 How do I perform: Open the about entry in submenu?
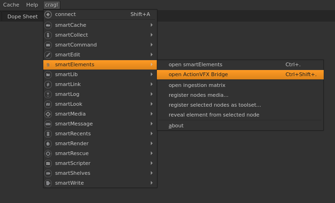point(240,125)
